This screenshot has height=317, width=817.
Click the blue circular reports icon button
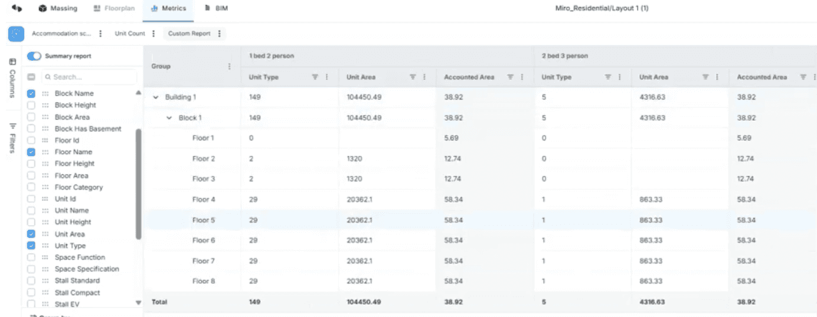[x=16, y=34]
